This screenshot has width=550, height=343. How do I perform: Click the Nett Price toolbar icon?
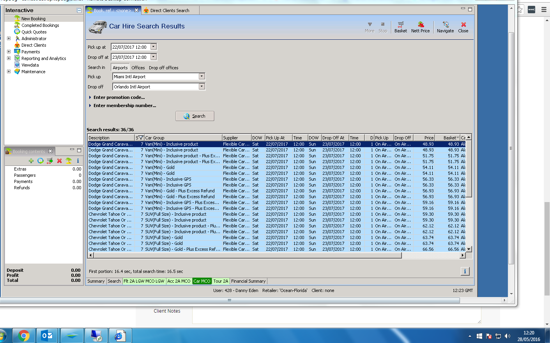[420, 27]
